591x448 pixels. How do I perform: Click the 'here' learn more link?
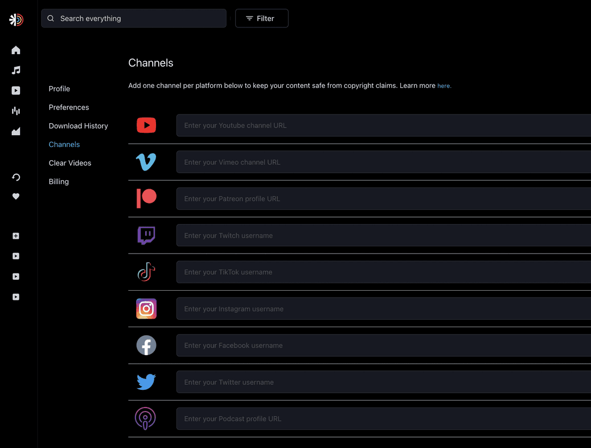coord(444,85)
